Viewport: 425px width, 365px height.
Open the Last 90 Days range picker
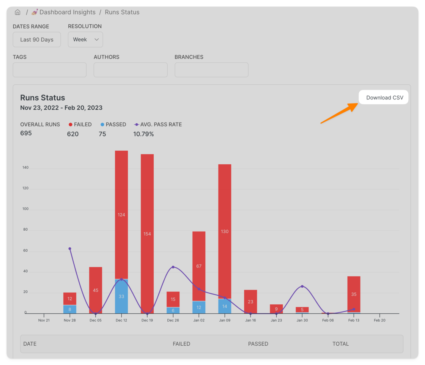click(x=37, y=39)
